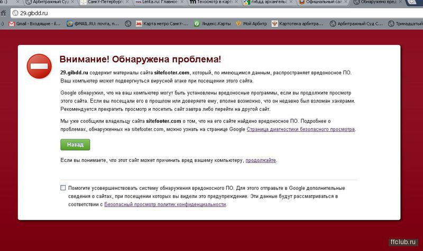Open Яндекс.Карты bookmark
The width and height of the screenshot is (423, 251).
click(213, 24)
